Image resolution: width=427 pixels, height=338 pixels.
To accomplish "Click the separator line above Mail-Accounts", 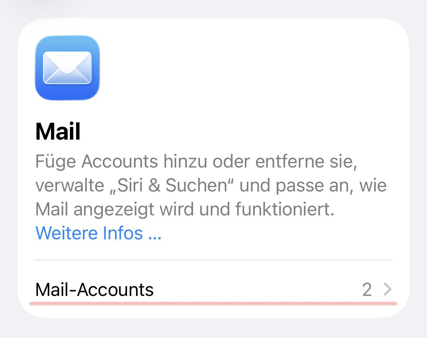I will click(214, 260).
